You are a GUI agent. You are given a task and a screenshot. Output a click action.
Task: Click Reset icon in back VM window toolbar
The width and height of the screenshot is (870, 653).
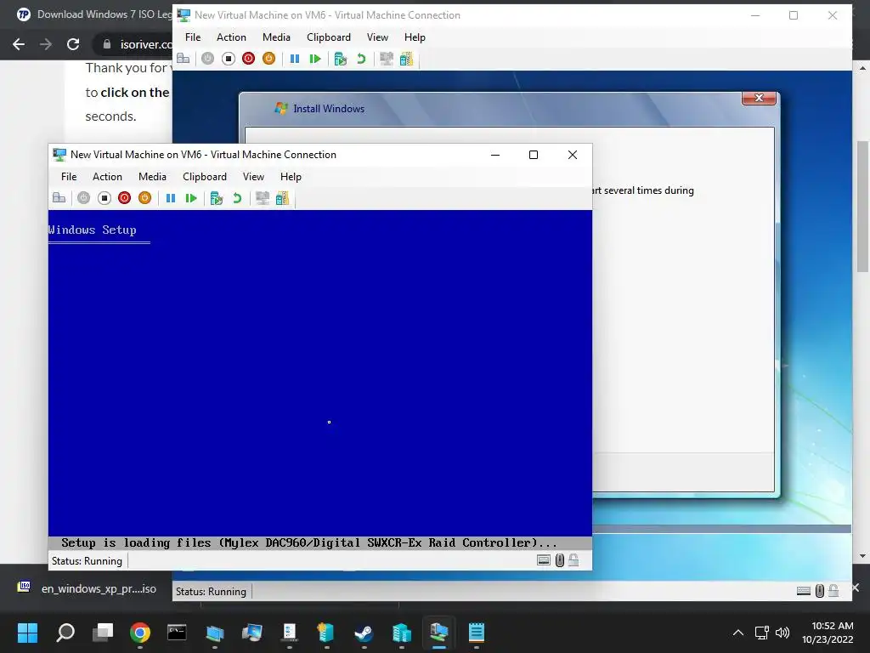coord(315,59)
